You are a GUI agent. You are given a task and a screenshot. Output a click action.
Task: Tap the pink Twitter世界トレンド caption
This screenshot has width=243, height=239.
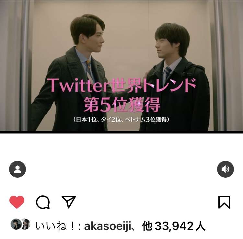point(121,86)
